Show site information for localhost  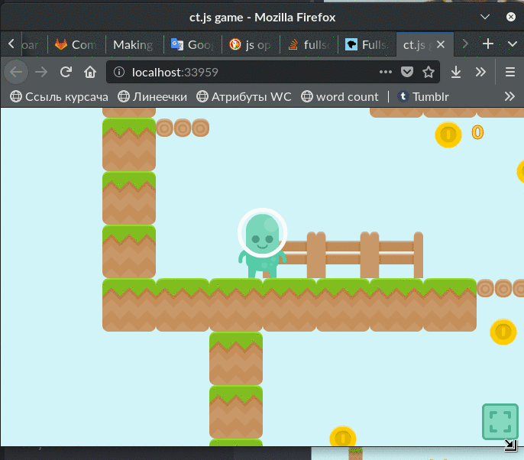(119, 72)
